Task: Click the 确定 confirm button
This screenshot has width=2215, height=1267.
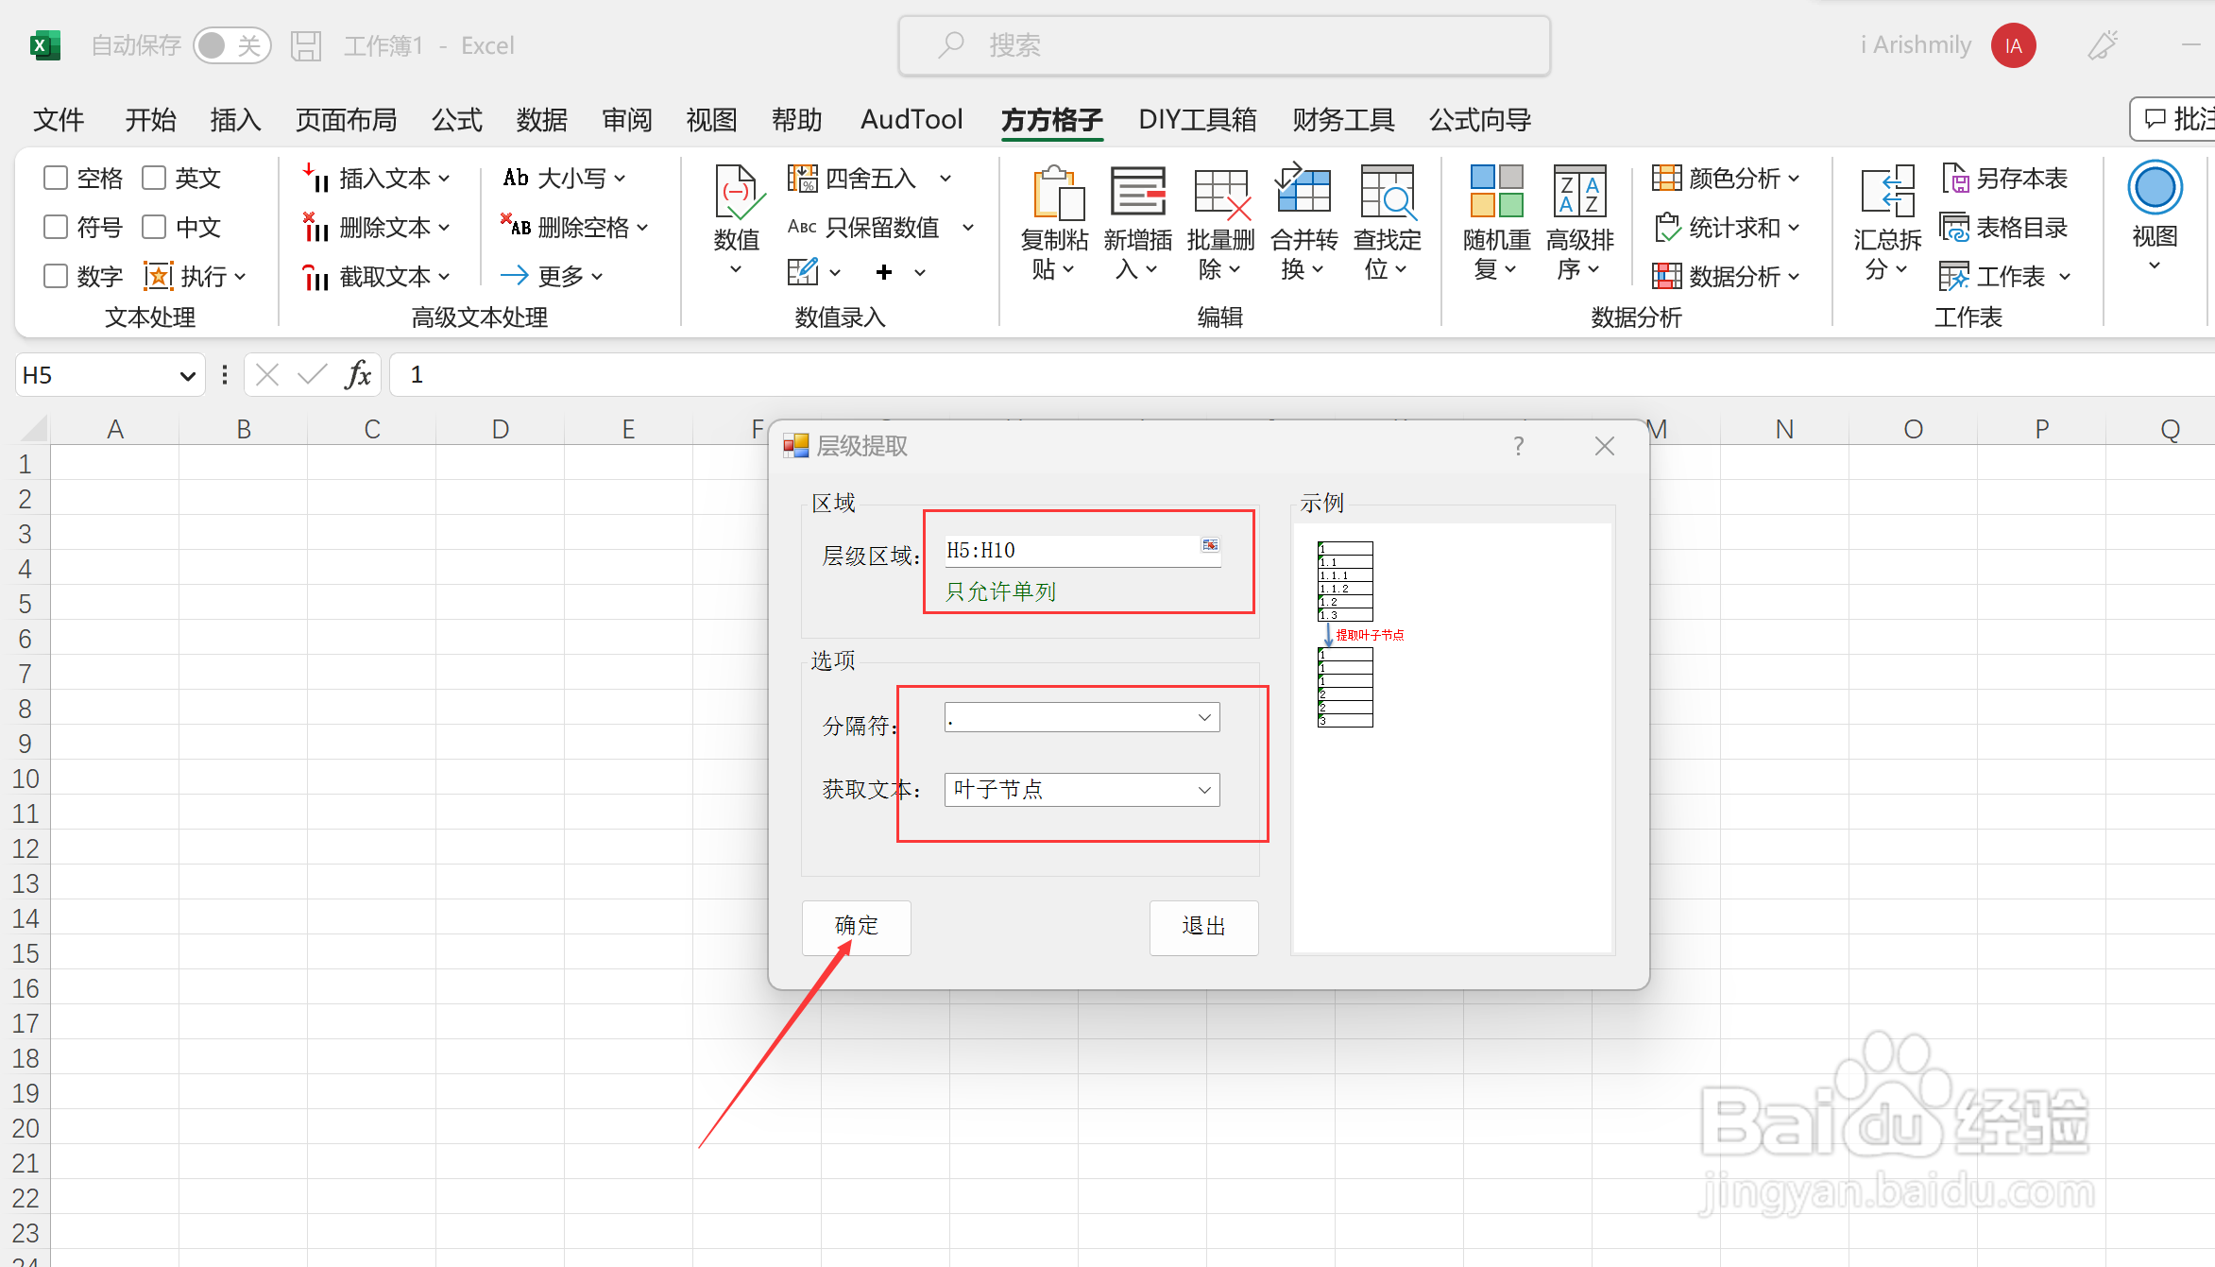Action: pos(857,927)
